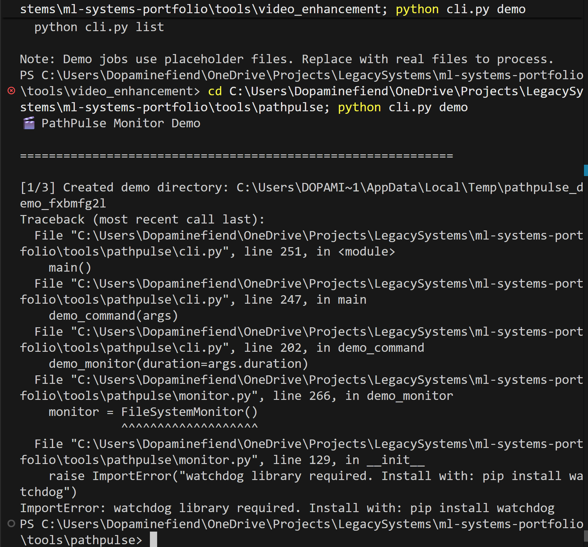Click the Traceback header line
Viewport: 588px width, 547px height.
click(x=141, y=219)
